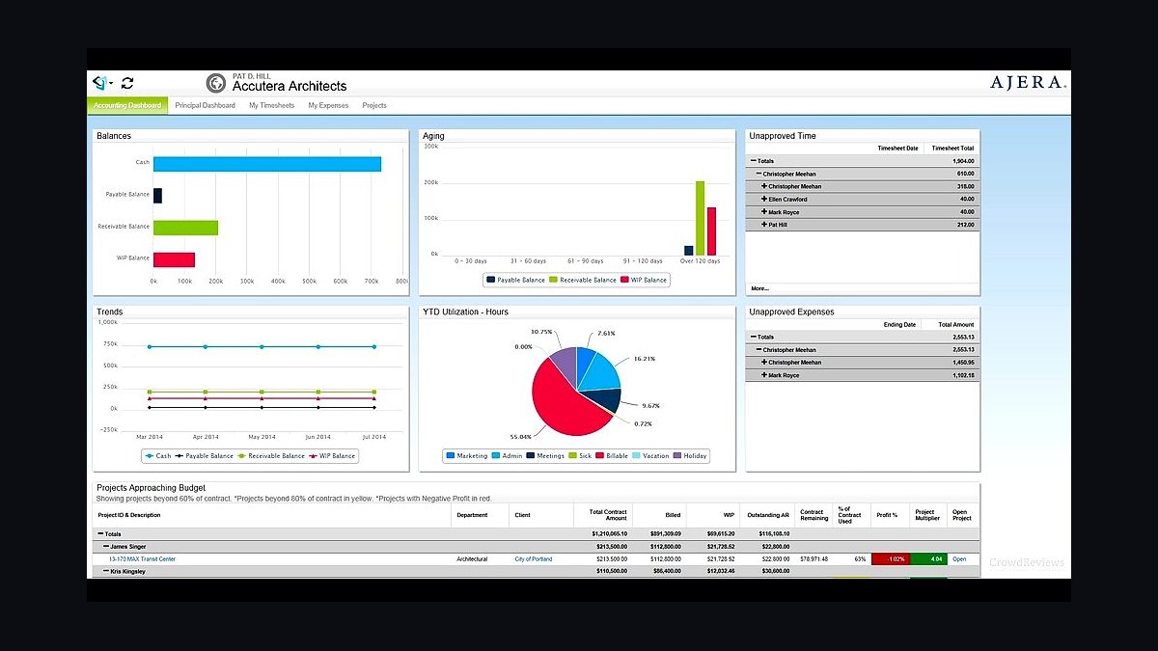The width and height of the screenshot is (1158, 651).
Task: Click the AJERA brand logo
Action: (x=1028, y=83)
